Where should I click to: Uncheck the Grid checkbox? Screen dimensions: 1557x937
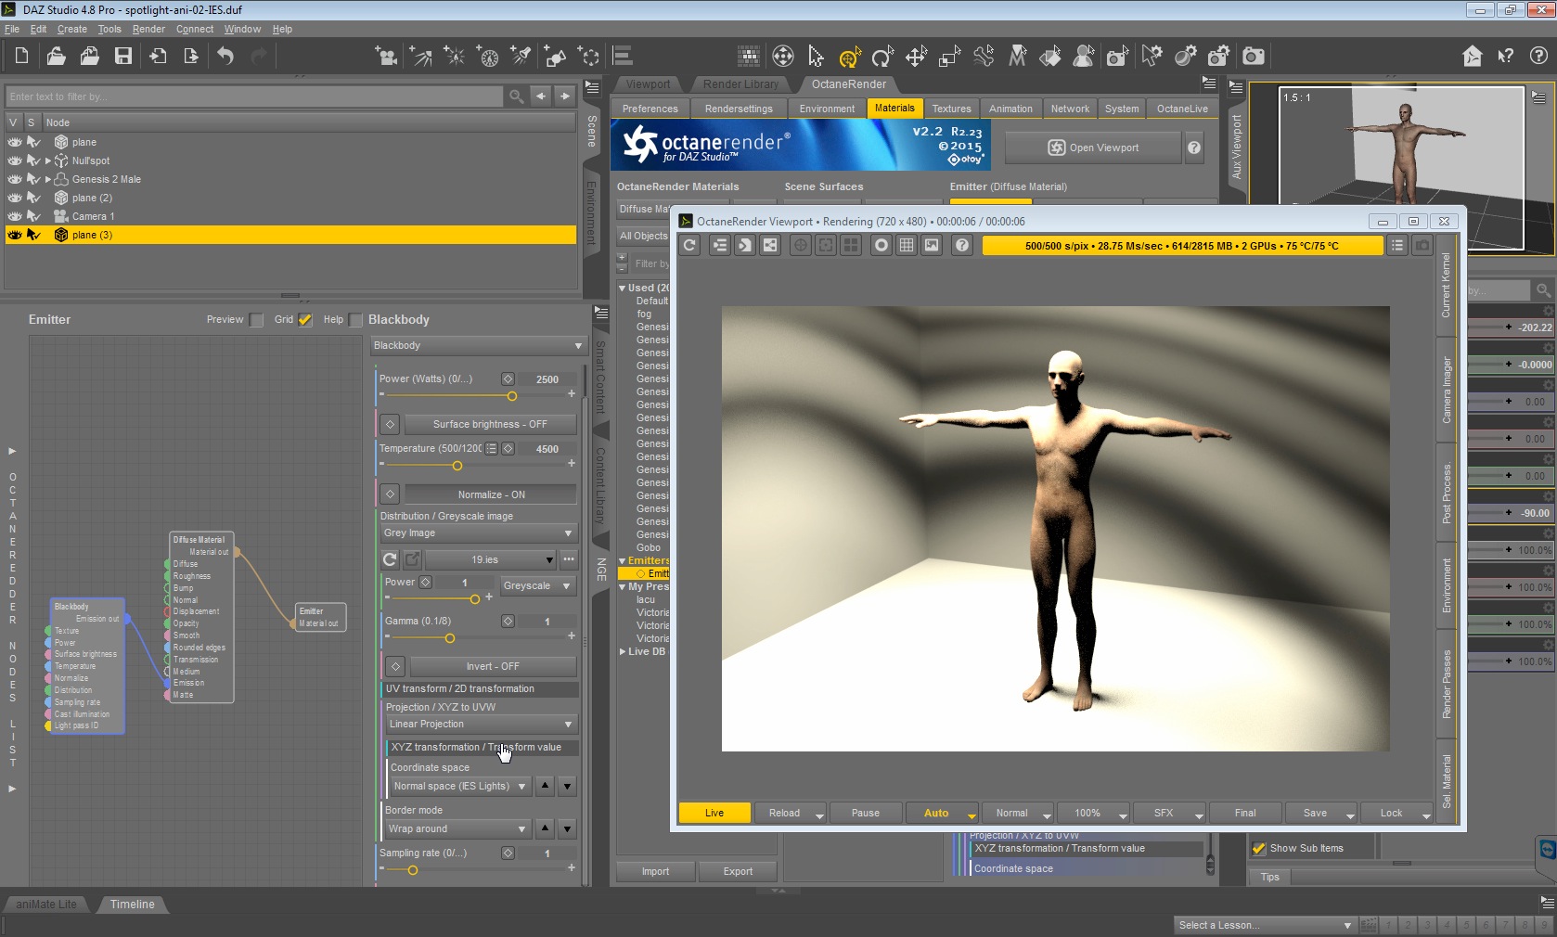[x=305, y=319]
